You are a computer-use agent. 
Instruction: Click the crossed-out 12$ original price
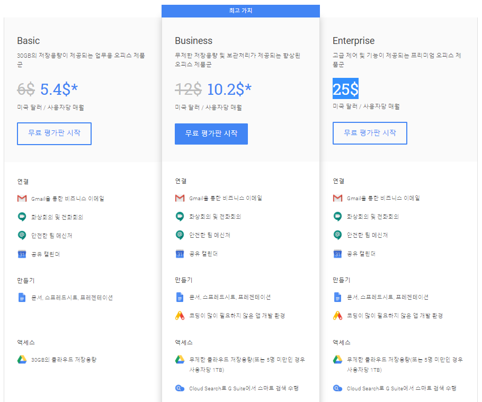pyautogui.click(x=189, y=90)
